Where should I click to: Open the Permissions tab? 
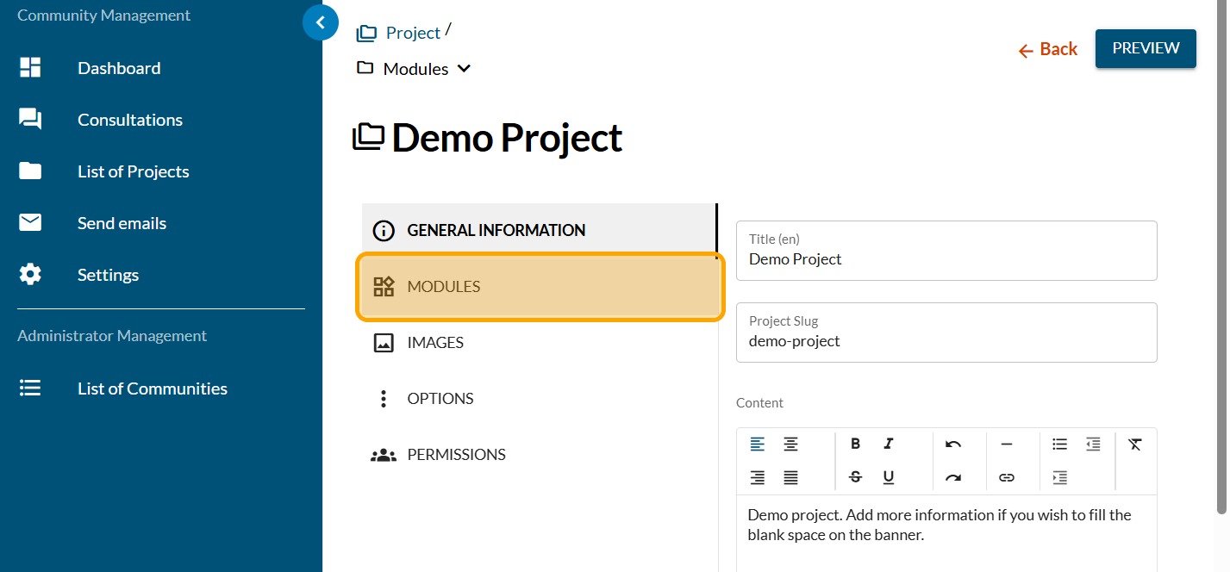(x=456, y=455)
